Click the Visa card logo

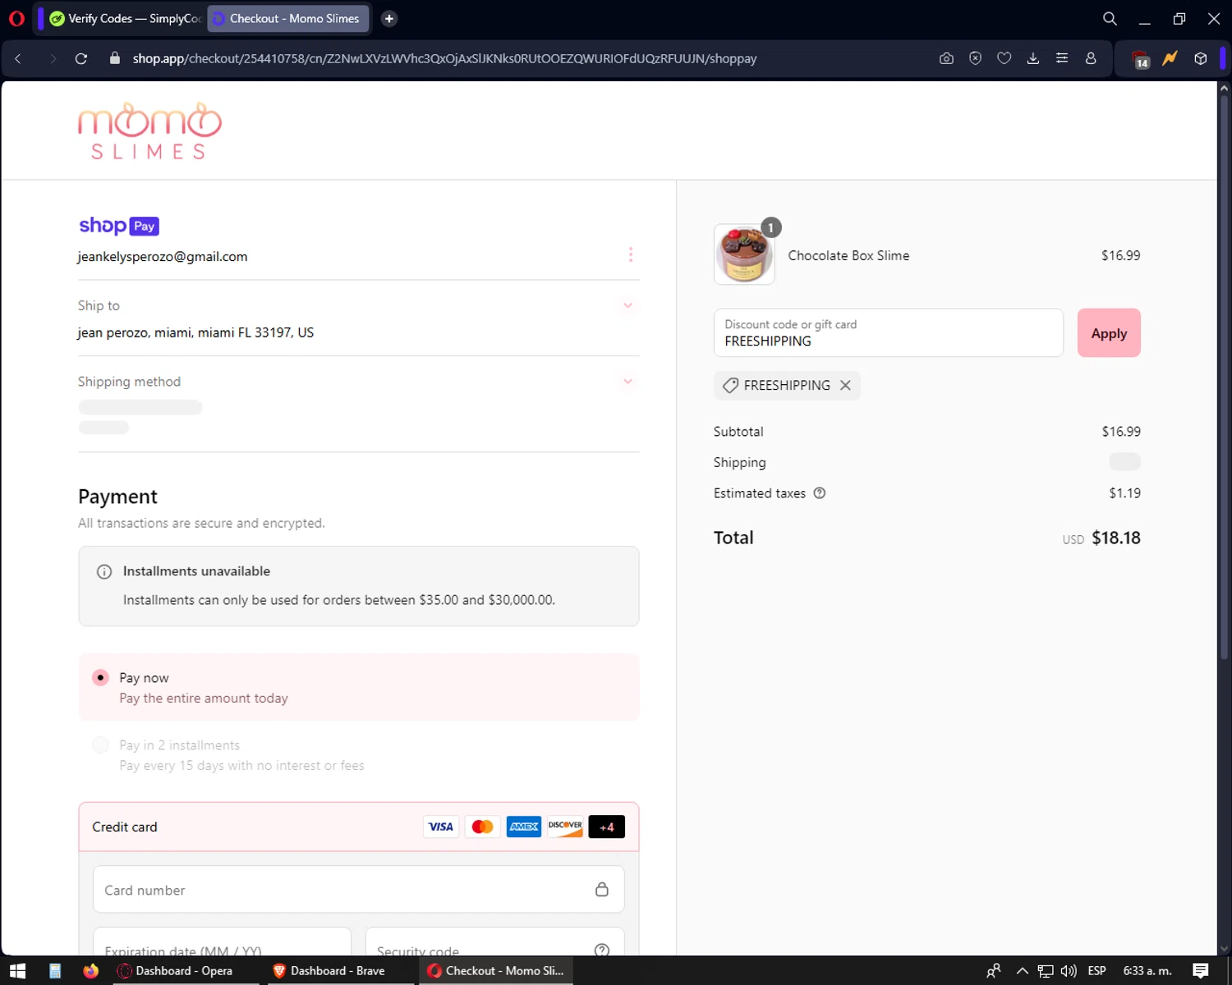point(441,827)
